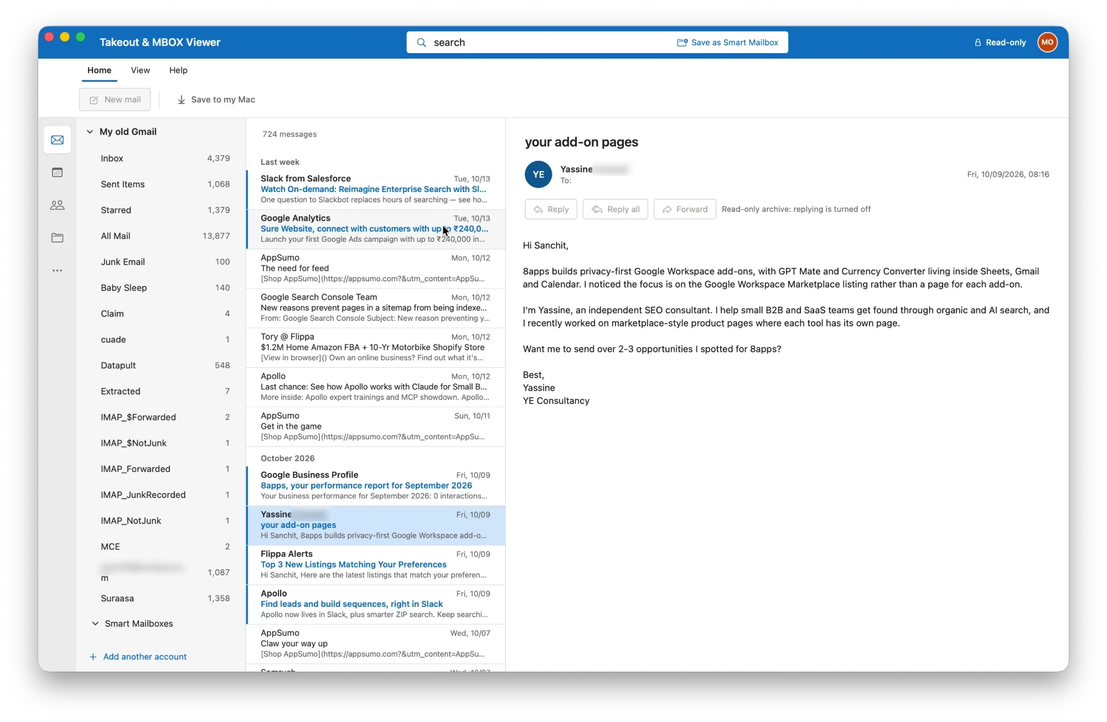The image size is (1107, 722).
Task: Open the MO account avatar
Action: tap(1047, 42)
